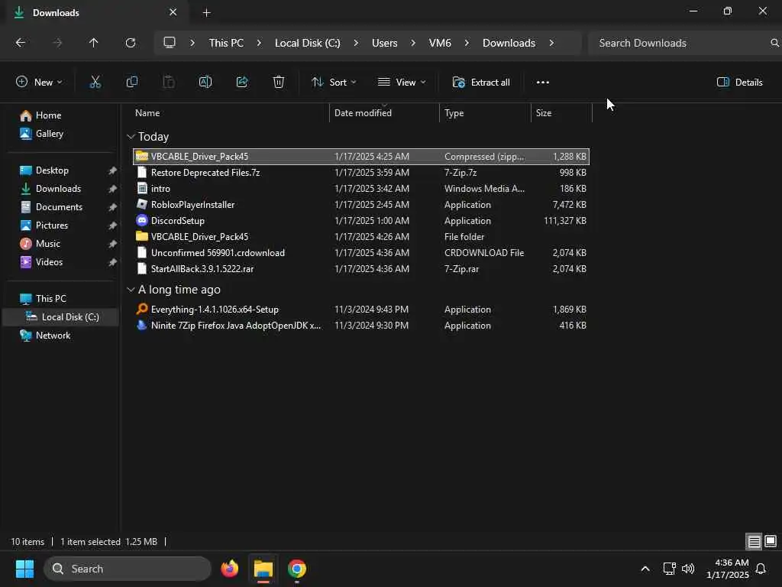This screenshot has height=587, width=782.
Task: Switch to details list view icon in status bar
Action: [754, 542]
